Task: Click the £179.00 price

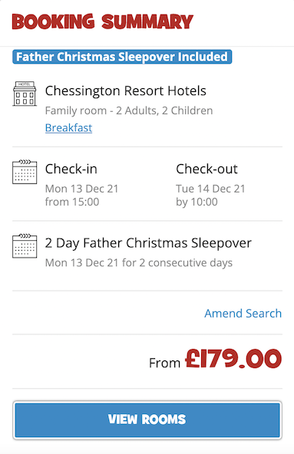Action: (233, 359)
